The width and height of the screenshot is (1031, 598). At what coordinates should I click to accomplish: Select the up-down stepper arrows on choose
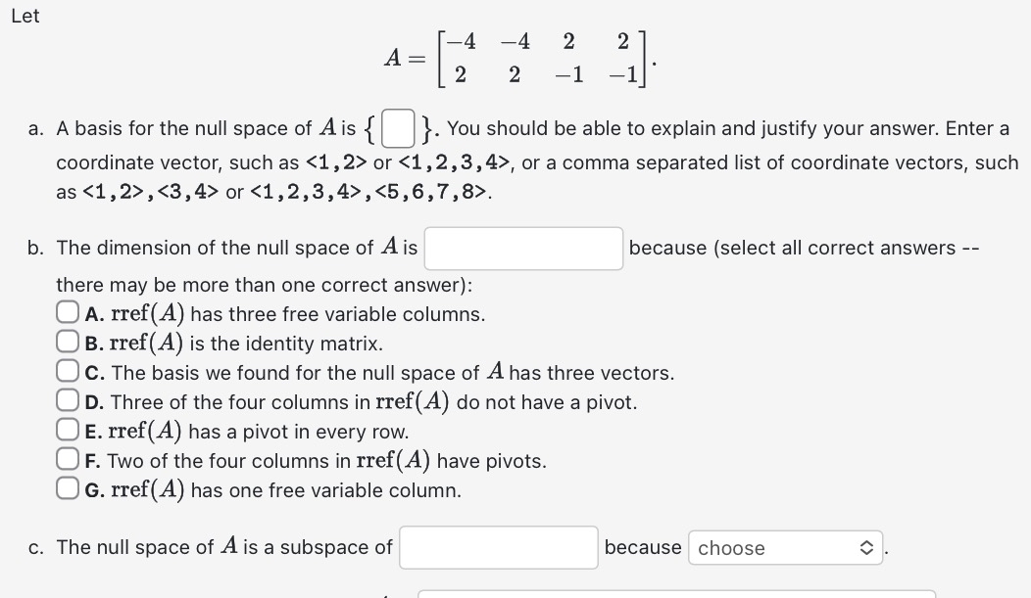[x=866, y=548]
